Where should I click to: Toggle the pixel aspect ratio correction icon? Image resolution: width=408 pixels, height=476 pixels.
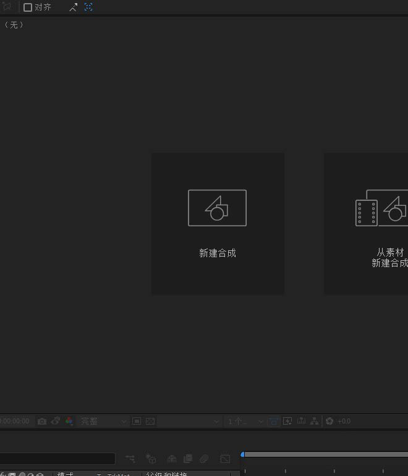click(273, 421)
